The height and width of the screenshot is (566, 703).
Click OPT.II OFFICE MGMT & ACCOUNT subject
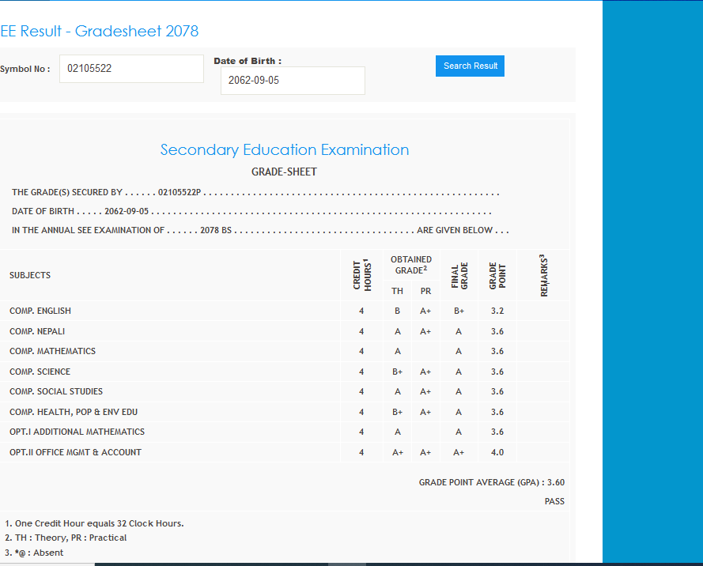click(75, 453)
